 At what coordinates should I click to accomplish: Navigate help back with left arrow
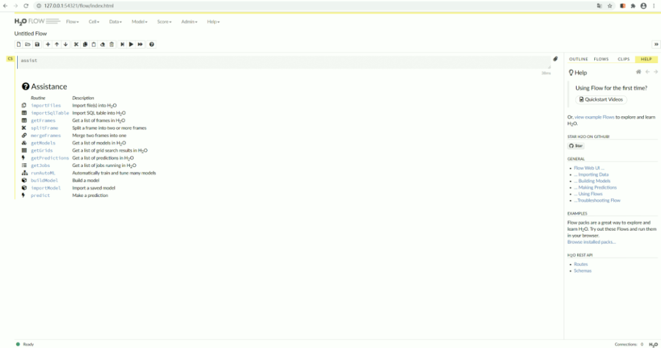(648, 72)
